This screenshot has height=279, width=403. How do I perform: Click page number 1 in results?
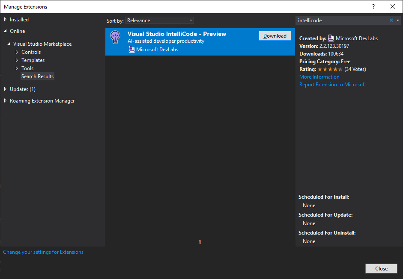(x=200, y=242)
